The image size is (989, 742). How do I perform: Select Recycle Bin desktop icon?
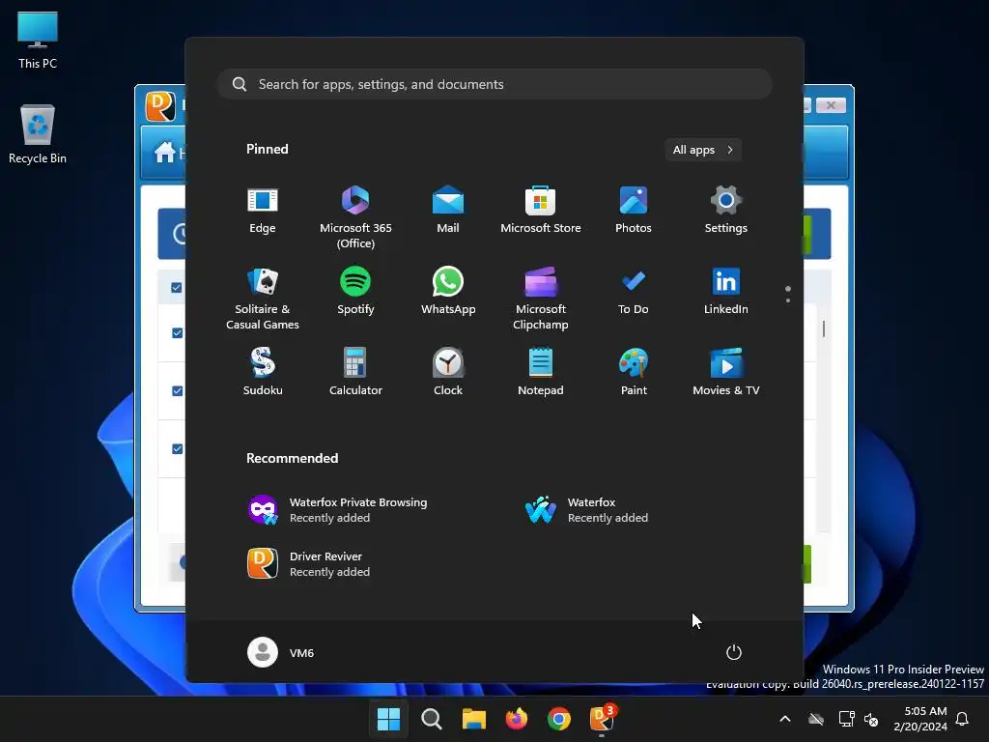click(38, 134)
